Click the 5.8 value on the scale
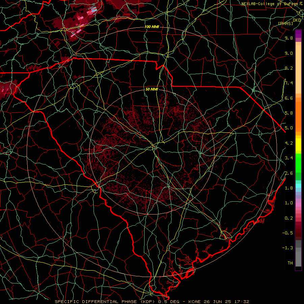This screenshot has width=304, height=304. click(x=289, y=113)
